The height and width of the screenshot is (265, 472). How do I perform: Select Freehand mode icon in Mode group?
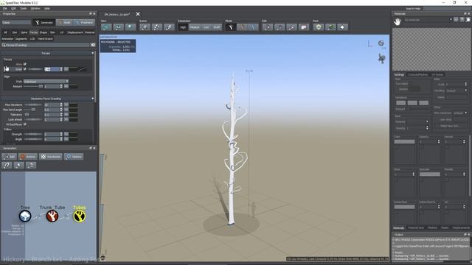click(x=253, y=27)
